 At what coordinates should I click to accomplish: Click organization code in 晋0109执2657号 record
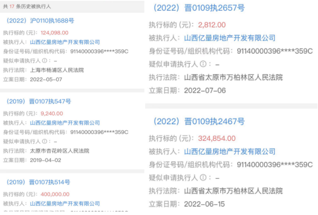point(275,51)
